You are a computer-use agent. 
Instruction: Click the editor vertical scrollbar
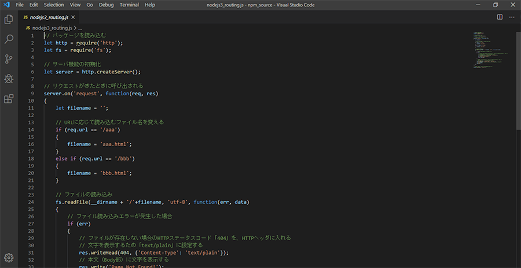click(518, 81)
